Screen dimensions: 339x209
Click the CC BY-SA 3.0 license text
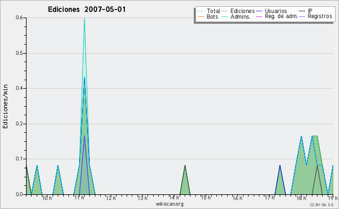click(321, 204)
